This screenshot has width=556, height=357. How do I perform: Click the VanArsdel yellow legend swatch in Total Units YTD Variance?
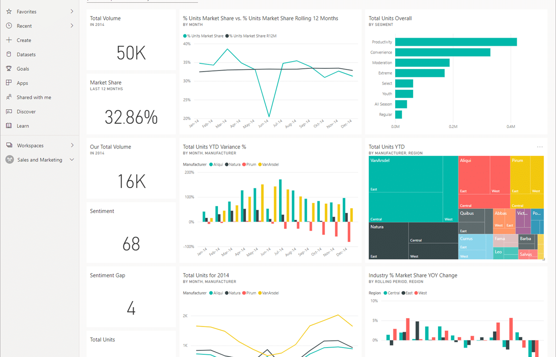point(260,165)
